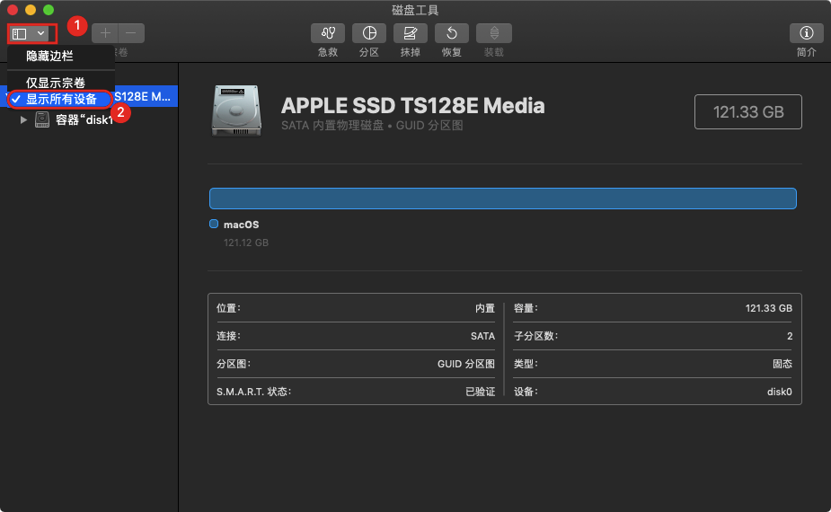Click the blue macOS partition usage bar
This screenshot has height=512, width=831.
click(502, 199)
